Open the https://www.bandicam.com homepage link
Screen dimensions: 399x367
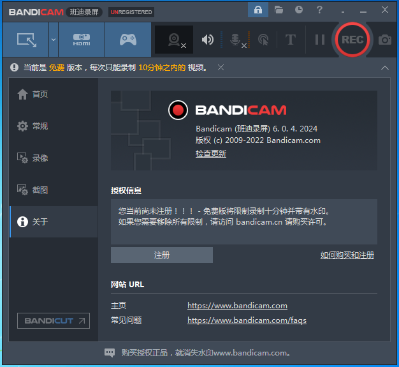click(x=237, y=306)
